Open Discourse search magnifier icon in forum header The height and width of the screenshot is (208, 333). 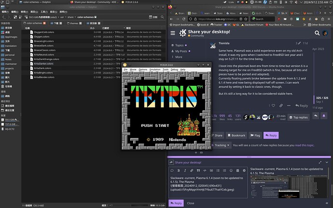317,33
